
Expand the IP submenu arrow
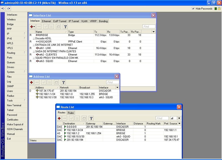(x=25, y=33)
